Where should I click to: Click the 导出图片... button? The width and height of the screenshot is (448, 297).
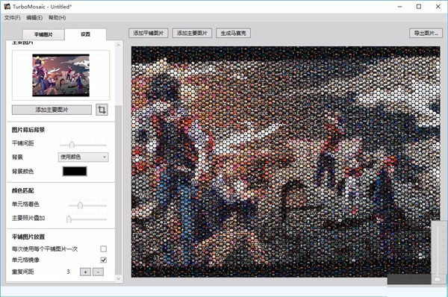426,33
